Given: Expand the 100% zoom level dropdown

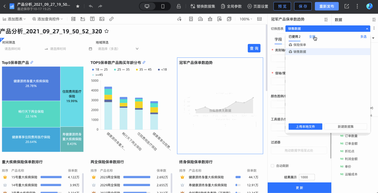Looking at the screenshot, I should [x=246, y=19].
